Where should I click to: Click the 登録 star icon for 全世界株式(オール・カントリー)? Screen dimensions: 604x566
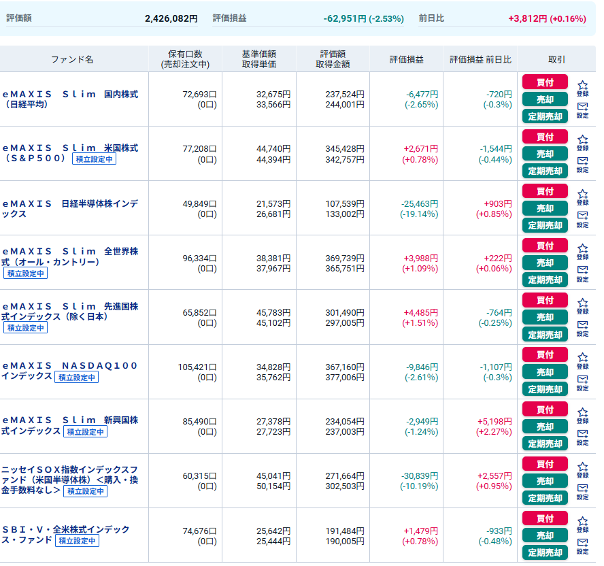583,252
